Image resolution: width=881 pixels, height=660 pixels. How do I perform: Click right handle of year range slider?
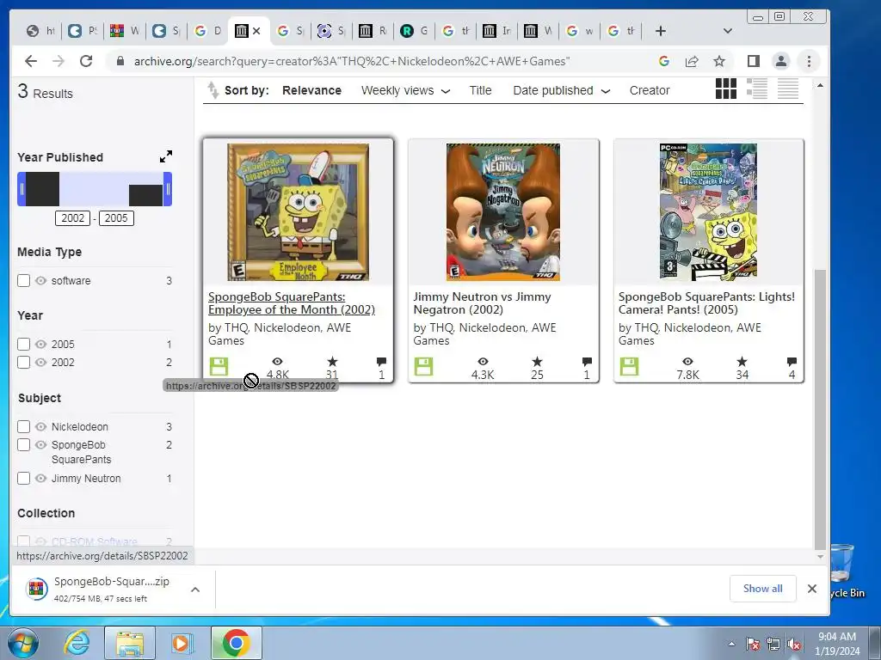coord(168,189)
